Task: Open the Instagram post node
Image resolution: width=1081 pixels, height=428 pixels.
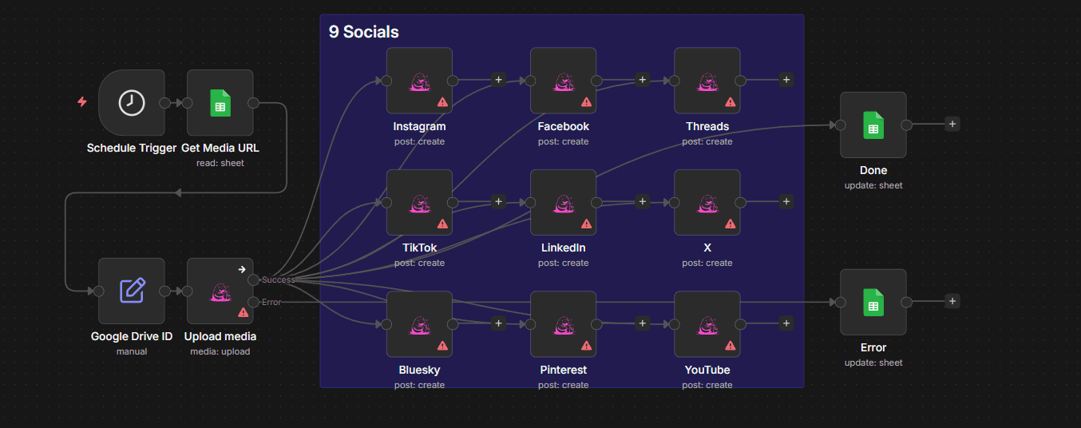Action: (x=420, y=81)
